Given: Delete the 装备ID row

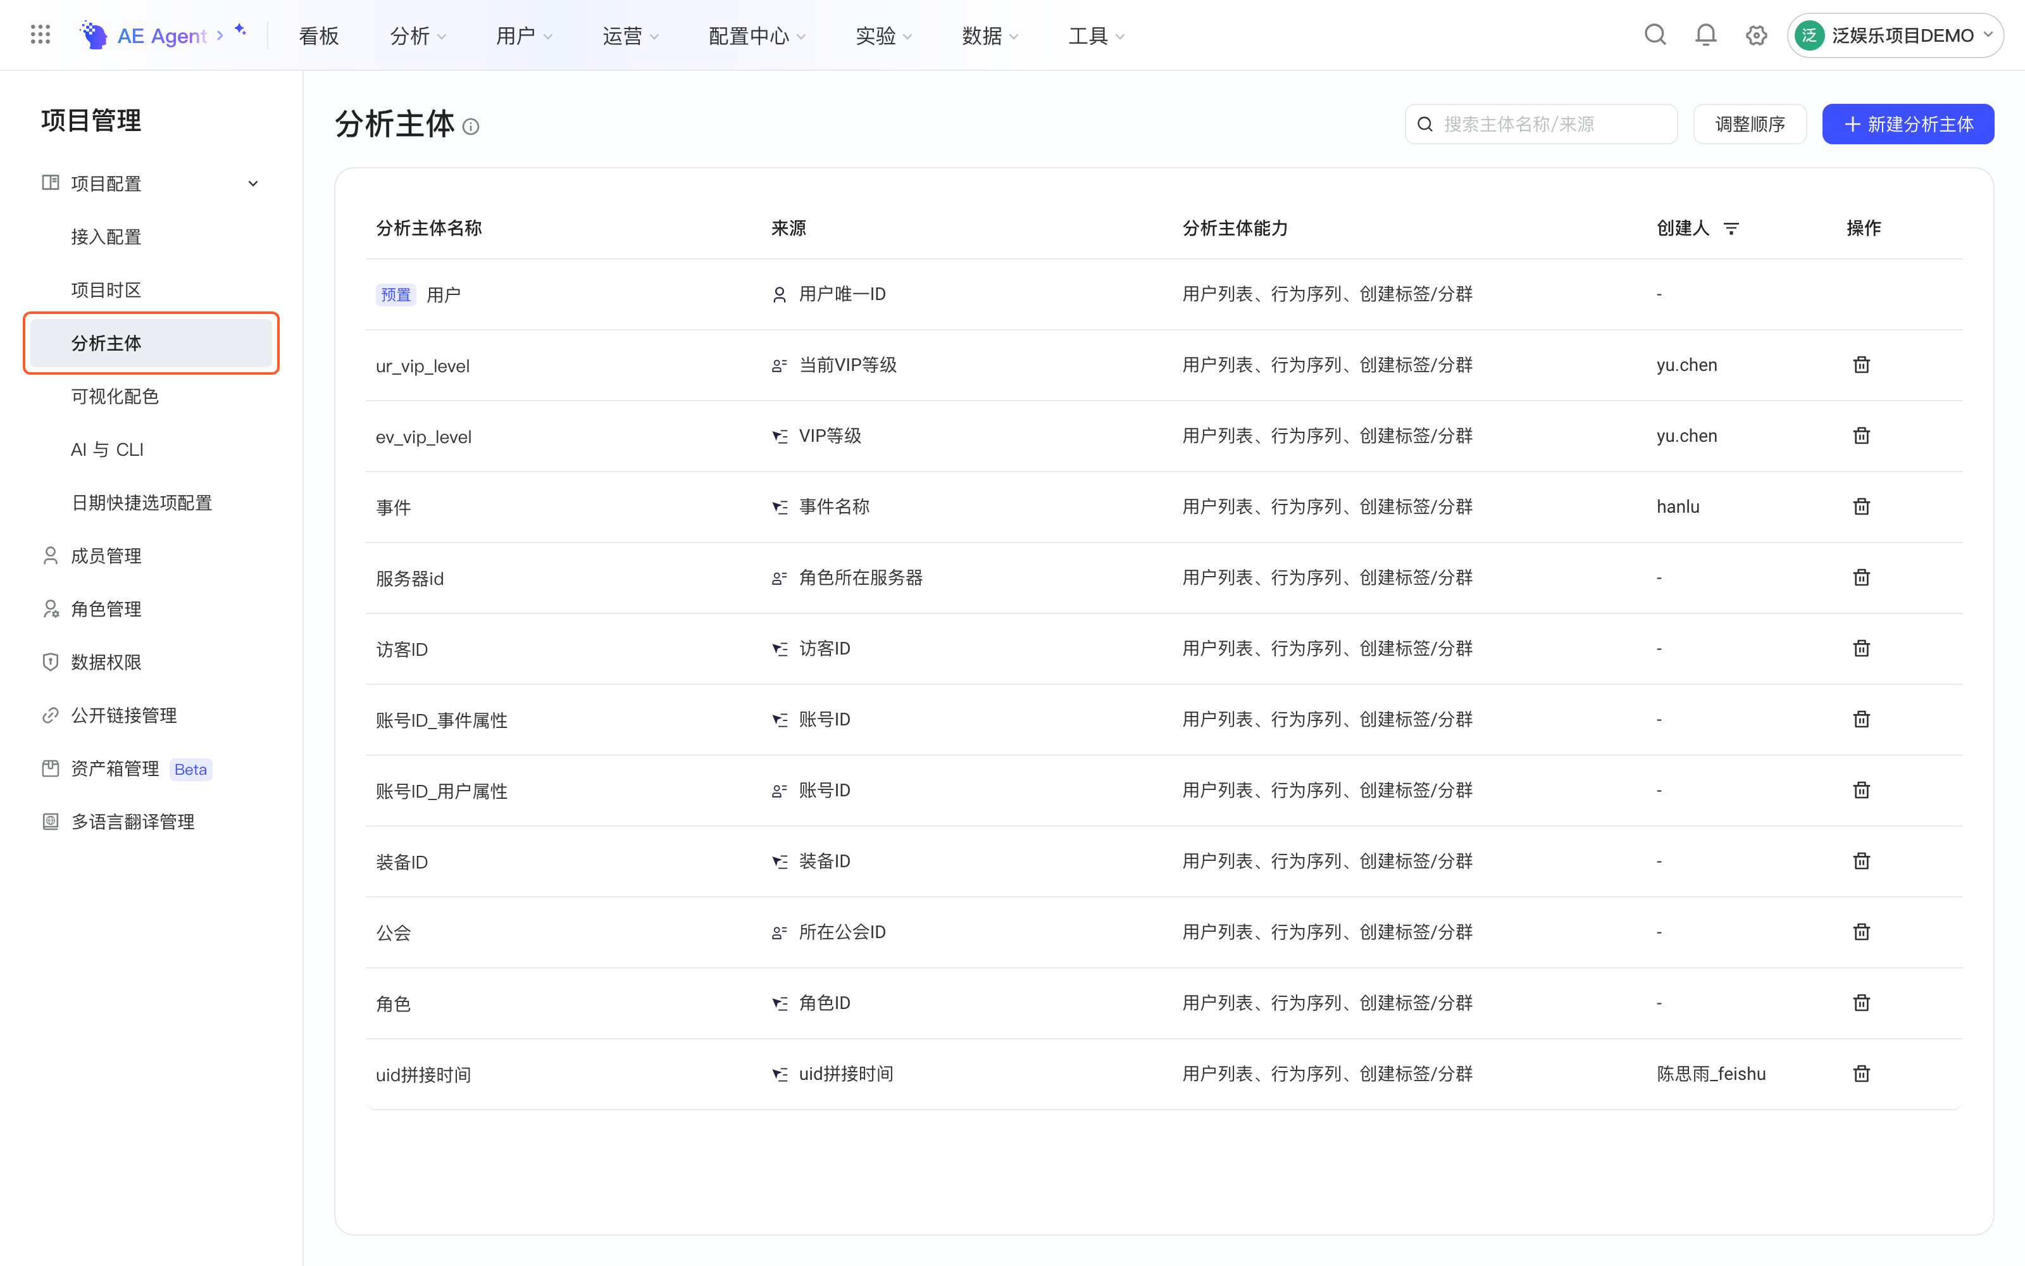Looking at the screenshot, I should [x=1861, y=861].
